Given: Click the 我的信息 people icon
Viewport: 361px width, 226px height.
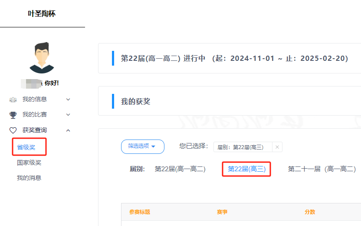Looking at the screenshot, I should click(x=13, y=100).
